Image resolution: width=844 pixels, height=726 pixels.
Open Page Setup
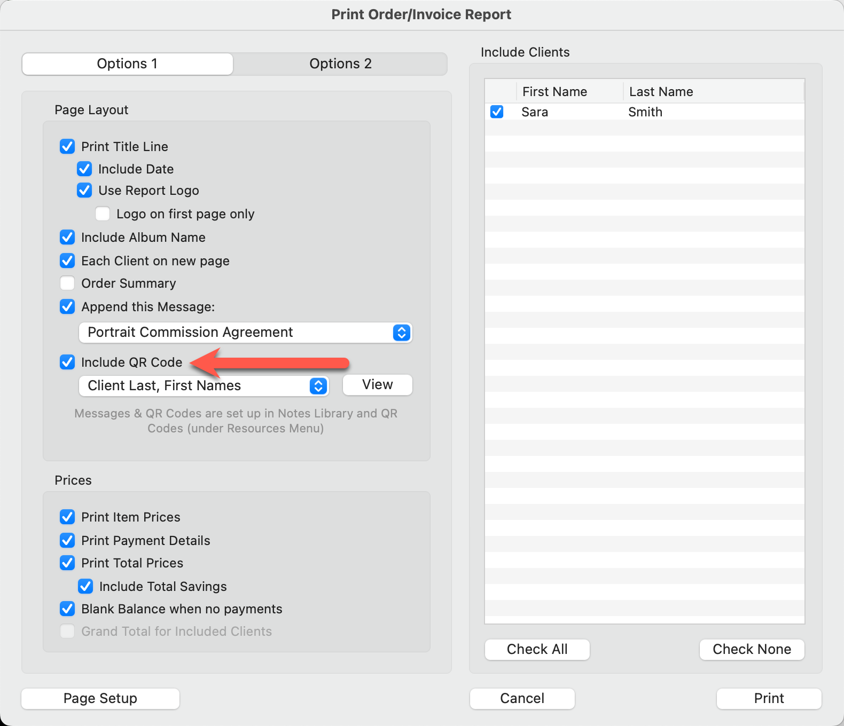100,698
